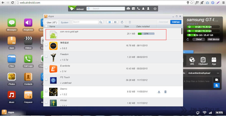Viewport: 226px width, 116px height.
Task: Open the new message envelope icon
Action: [133, 9]
